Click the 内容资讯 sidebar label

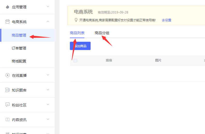point(19,120)
